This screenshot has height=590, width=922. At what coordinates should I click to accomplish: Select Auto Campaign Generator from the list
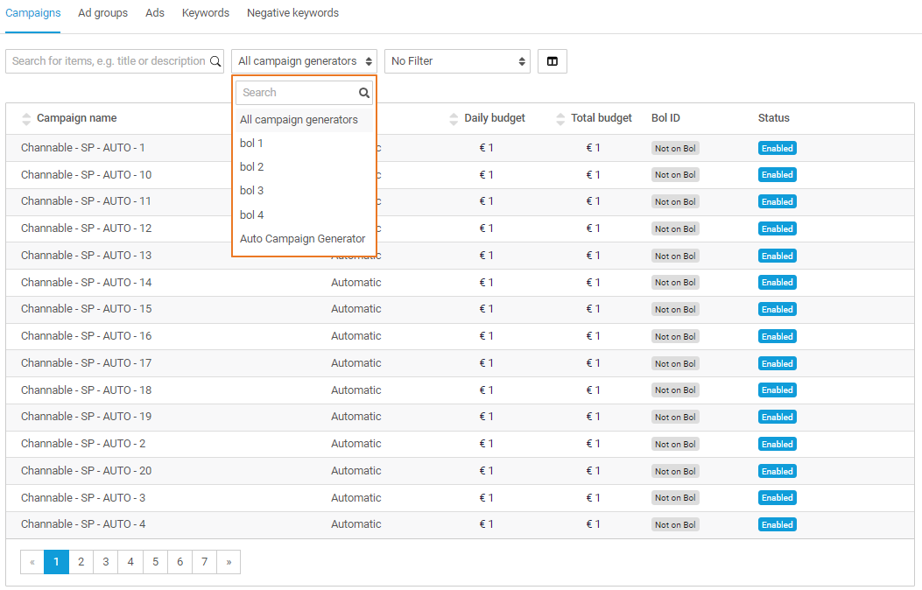(302, 239)
